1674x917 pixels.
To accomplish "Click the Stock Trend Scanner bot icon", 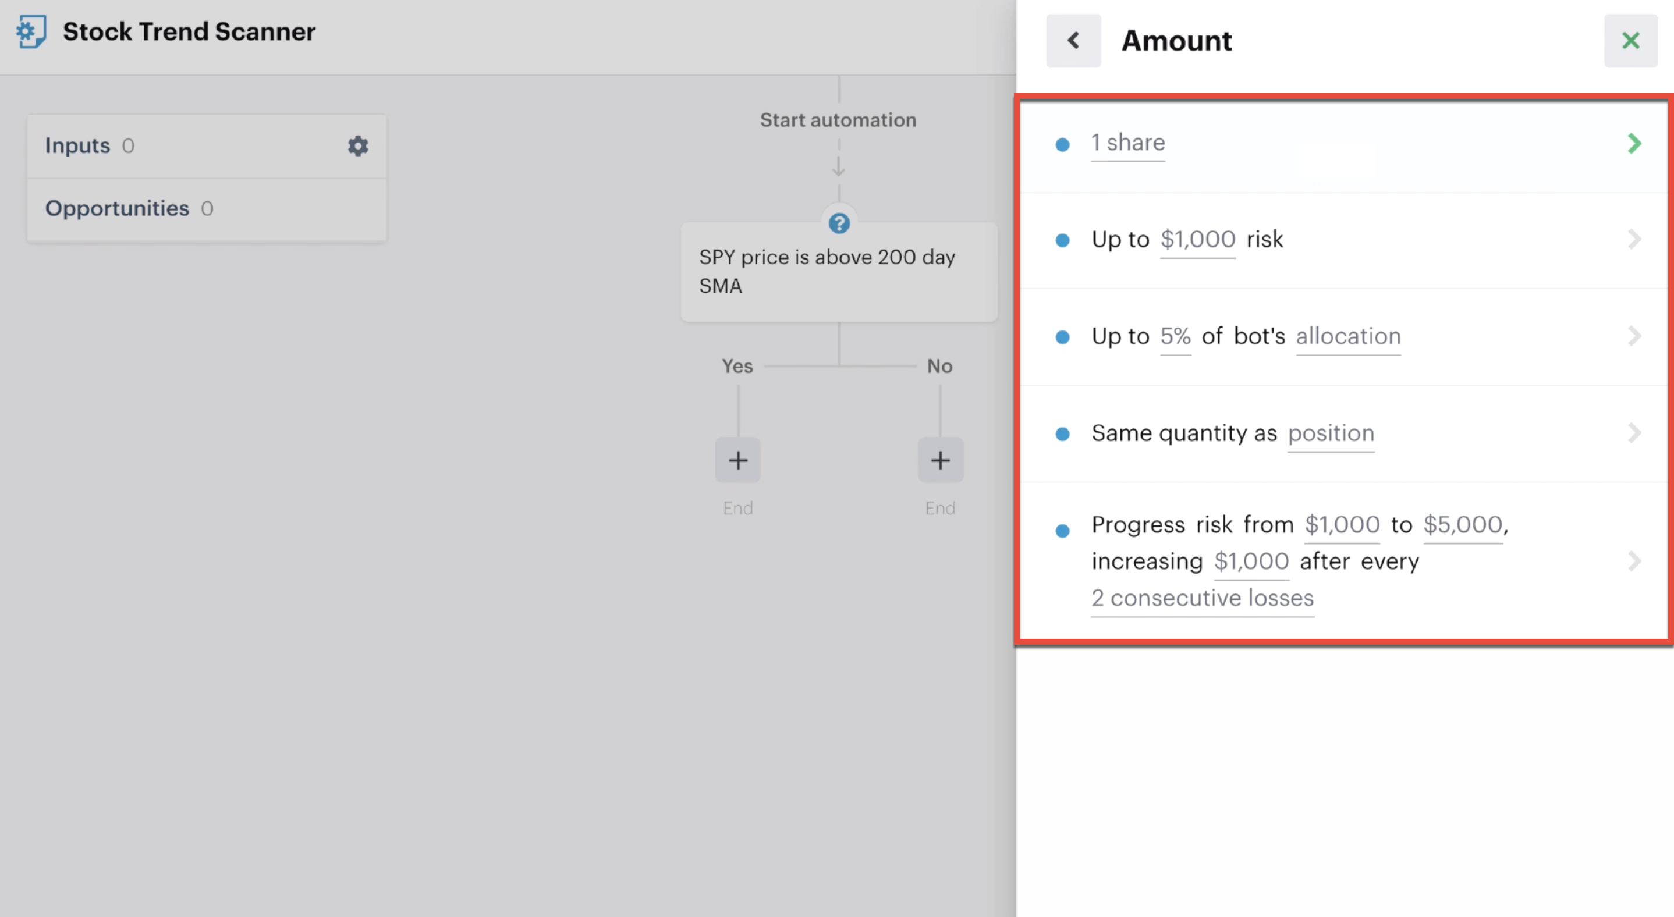I will (x=31, y=31).
